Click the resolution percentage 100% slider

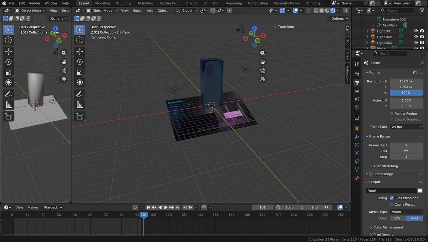pyautogui.click(x=406, y=93)
